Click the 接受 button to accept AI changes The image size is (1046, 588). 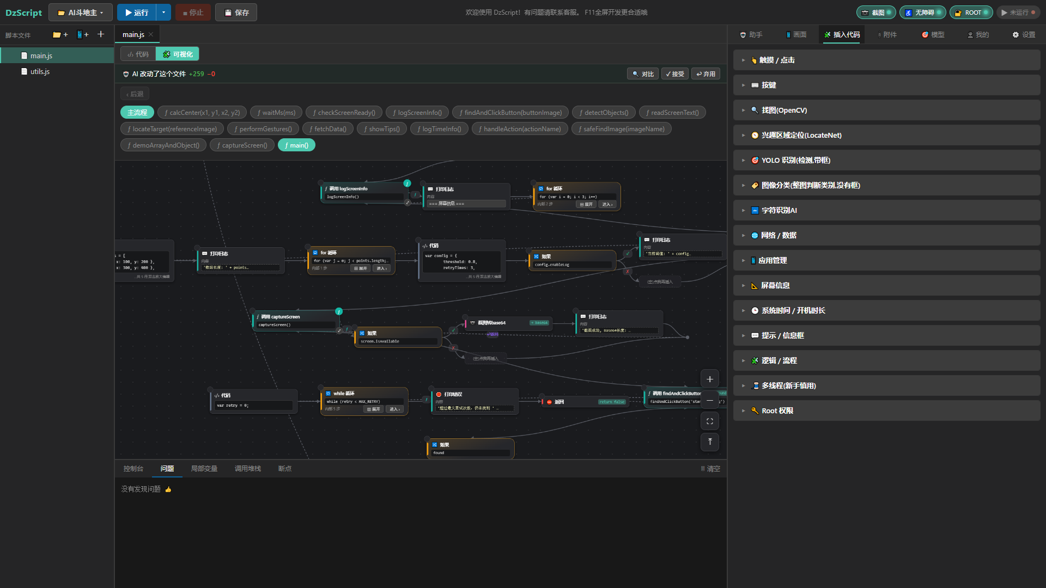pos(674,73)
